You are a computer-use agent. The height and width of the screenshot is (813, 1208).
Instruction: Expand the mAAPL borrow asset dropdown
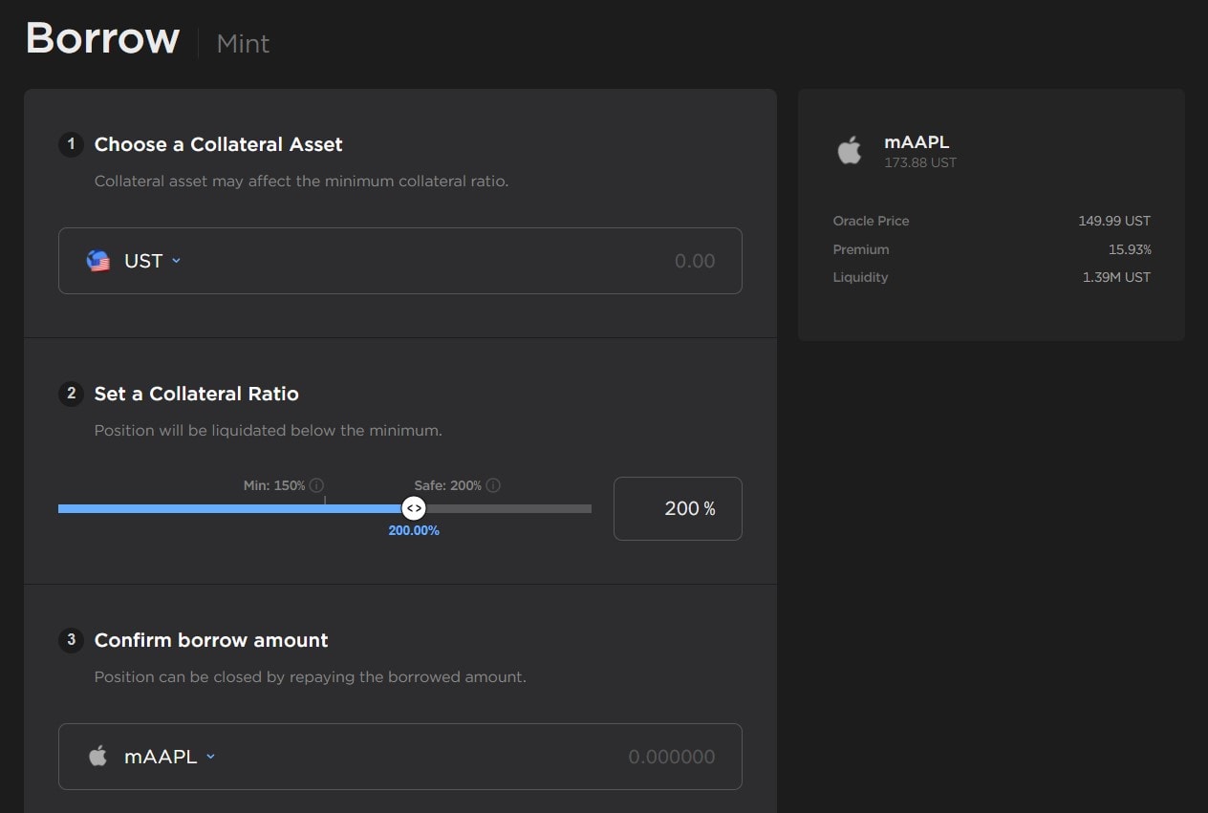(169, 757)
